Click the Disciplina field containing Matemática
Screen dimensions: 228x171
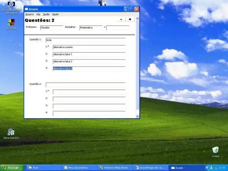point(91,28)
